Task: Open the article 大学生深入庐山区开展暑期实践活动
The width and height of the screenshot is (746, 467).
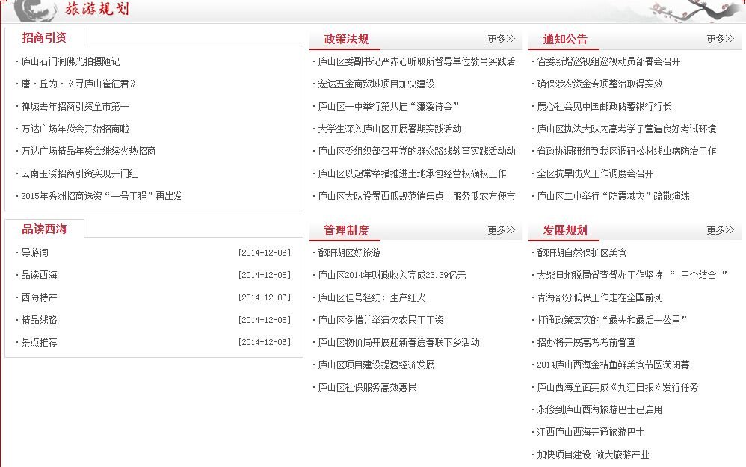Action: point(389,129)
